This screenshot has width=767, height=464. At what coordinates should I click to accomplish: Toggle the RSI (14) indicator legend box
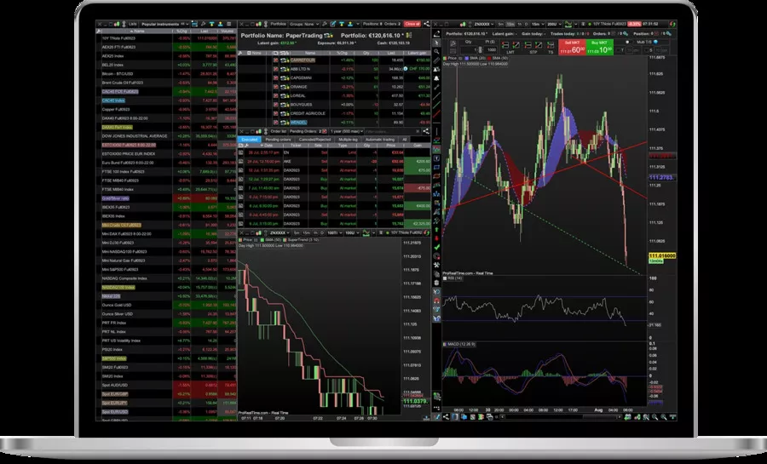(x=445, y=278)
